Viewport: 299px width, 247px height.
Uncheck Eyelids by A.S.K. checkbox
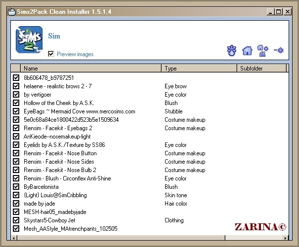[16, 144]
